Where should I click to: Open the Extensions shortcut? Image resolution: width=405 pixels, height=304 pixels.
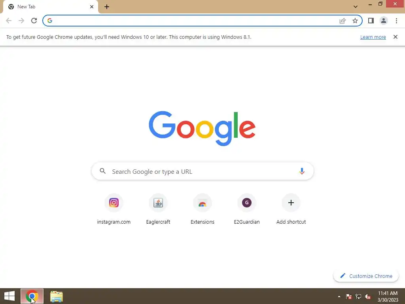202,209
